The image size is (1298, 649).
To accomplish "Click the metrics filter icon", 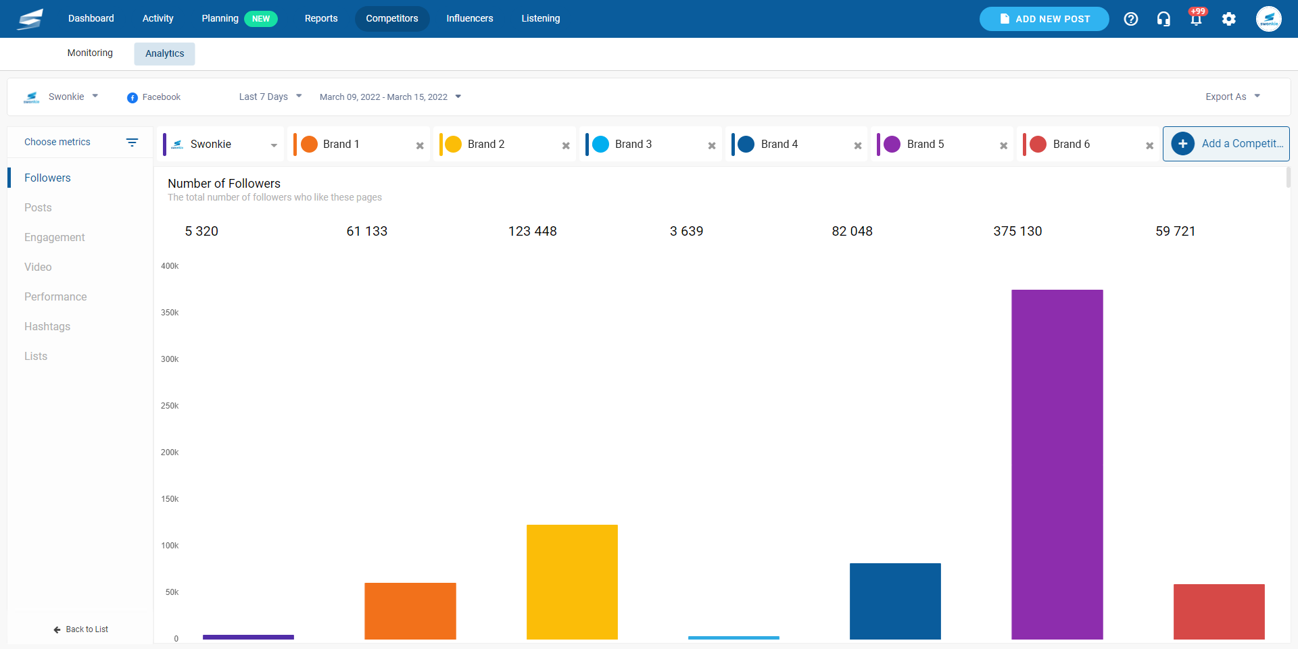I will tap(132, 142).
